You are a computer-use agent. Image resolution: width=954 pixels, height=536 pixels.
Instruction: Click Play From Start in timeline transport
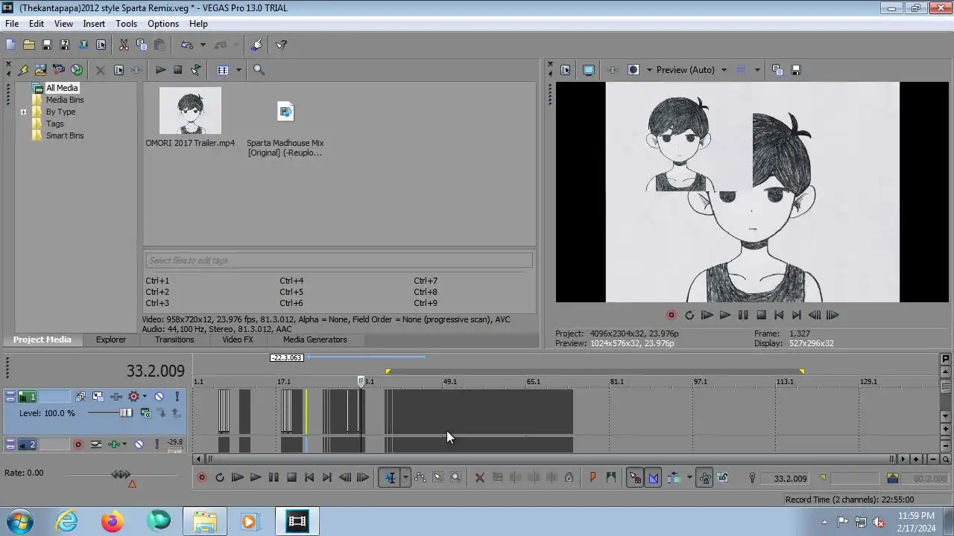tap(238, 478)
